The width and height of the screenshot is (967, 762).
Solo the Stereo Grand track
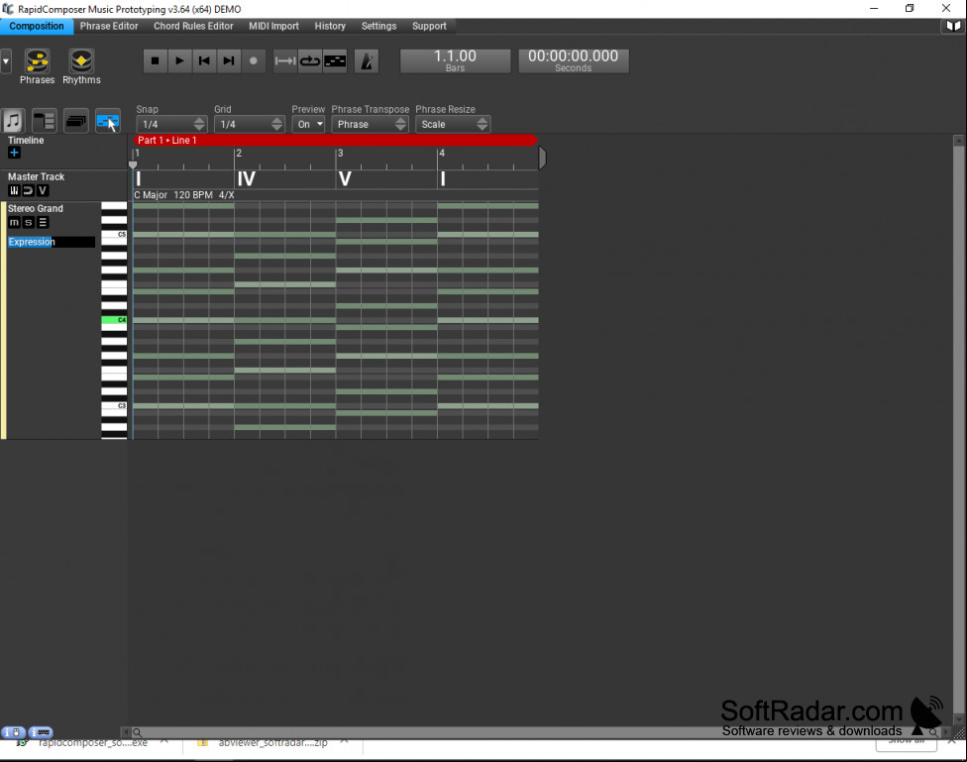pyautogui.click(x=28, y=222)
